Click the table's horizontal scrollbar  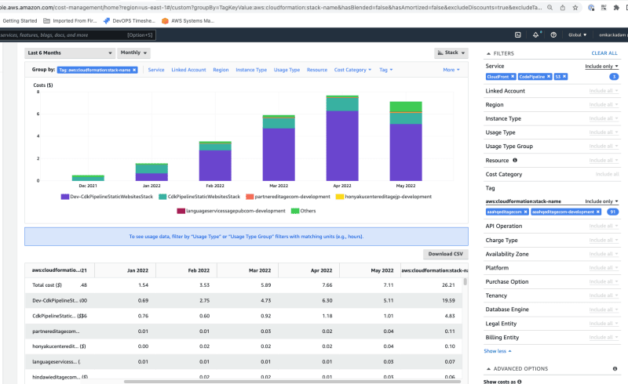click(x=292, y=382)
